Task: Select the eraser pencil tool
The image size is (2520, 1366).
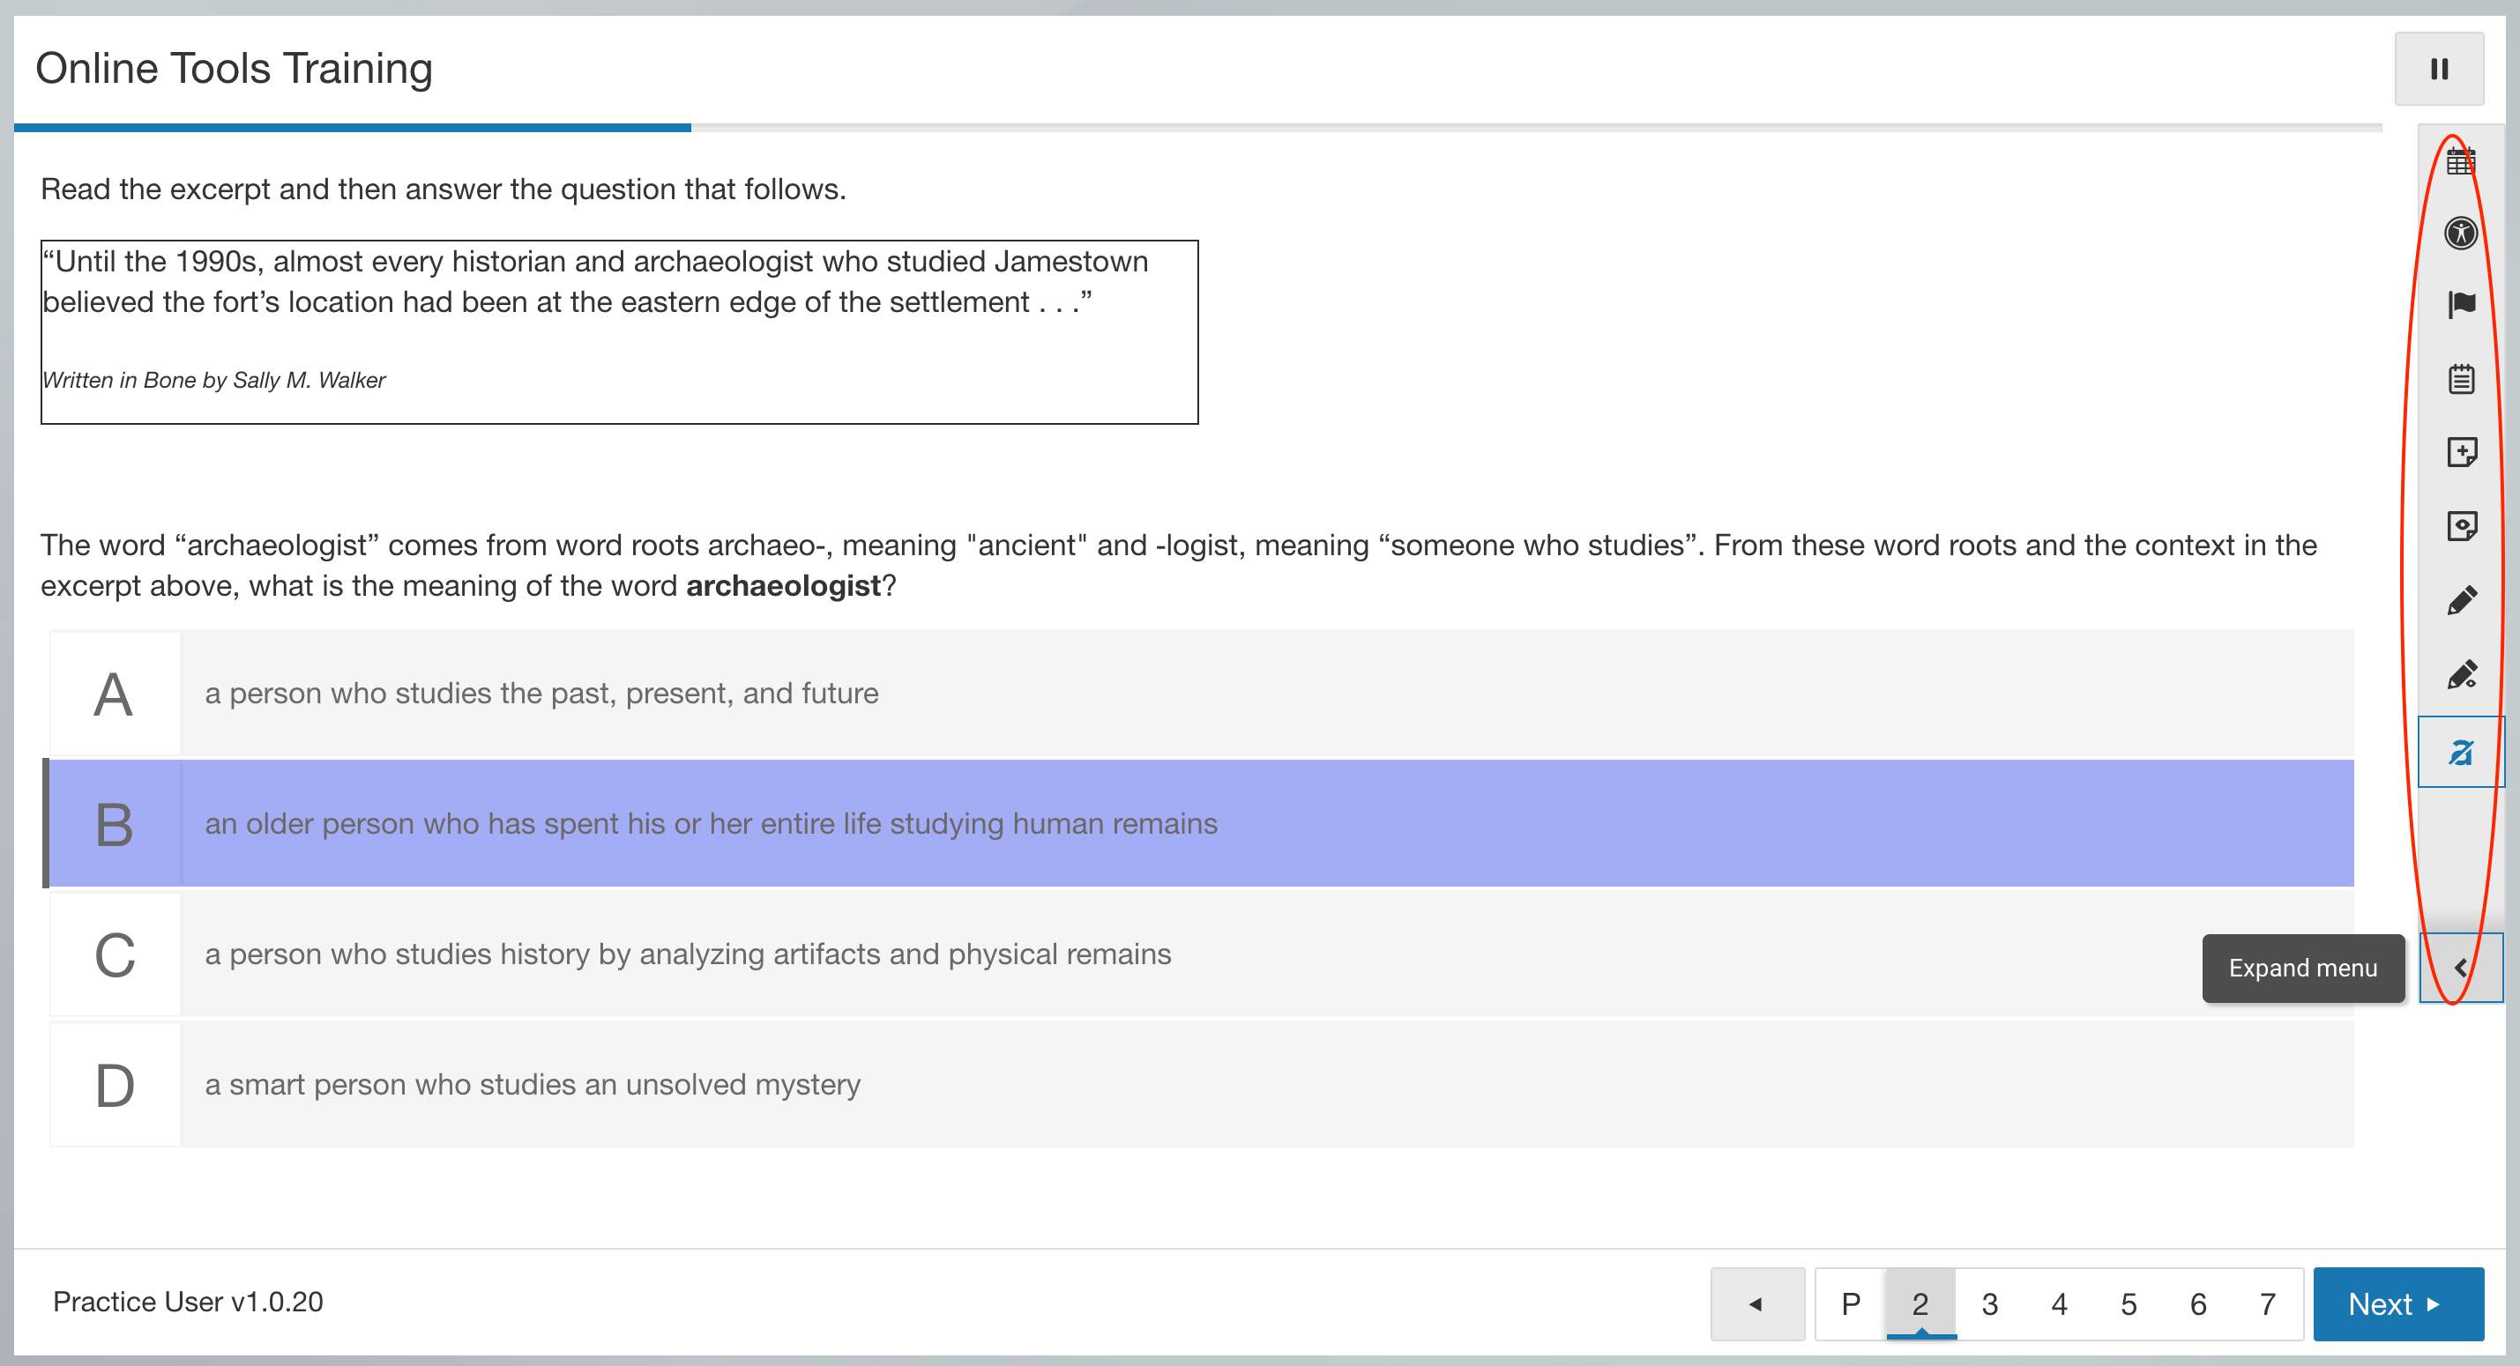Action: 2460,675
